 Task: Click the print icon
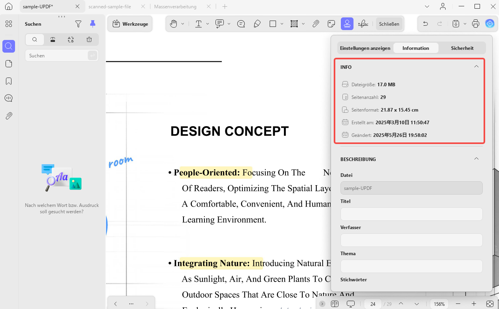click(x=476, y=24)
